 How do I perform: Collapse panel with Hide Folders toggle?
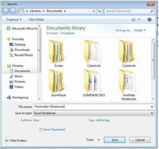16,141
